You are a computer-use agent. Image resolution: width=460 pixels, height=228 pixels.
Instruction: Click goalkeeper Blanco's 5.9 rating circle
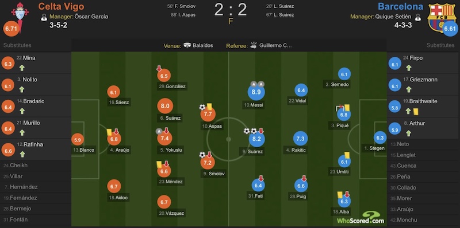click(78, 140)
